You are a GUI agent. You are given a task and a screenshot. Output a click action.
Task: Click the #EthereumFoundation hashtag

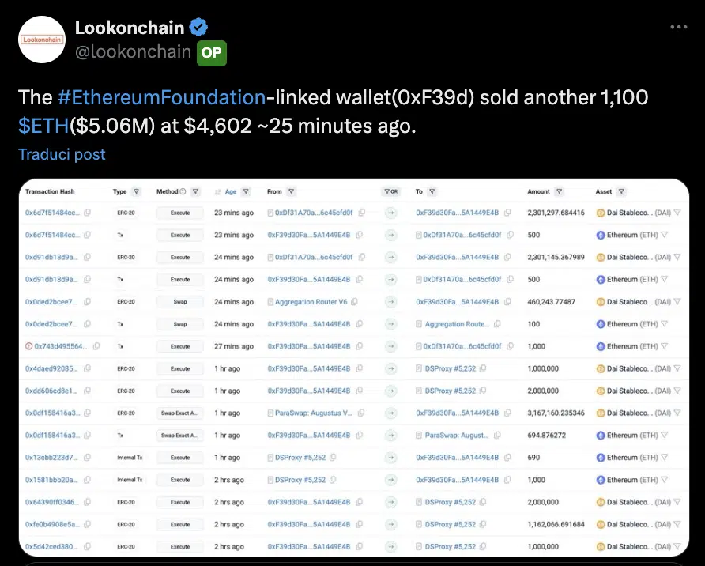coord(161,98)
